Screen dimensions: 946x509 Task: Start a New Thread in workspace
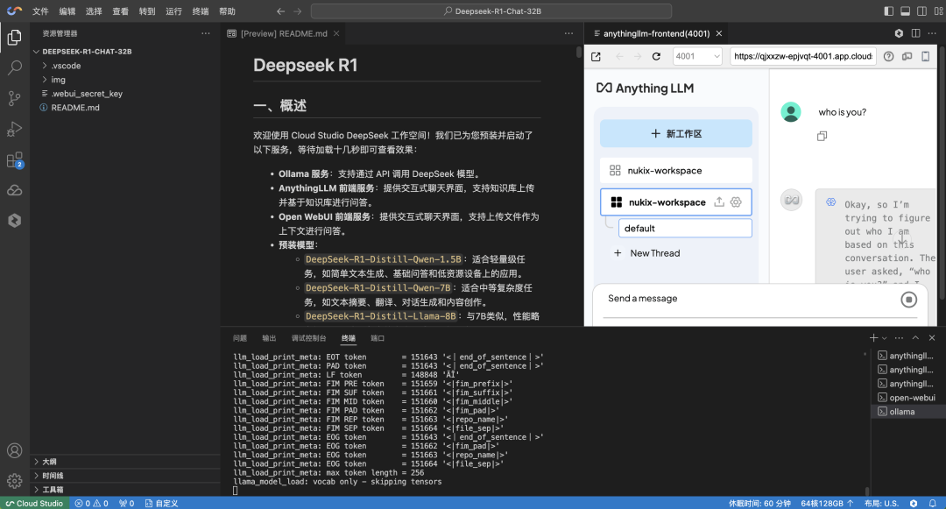[x=653, y=253]
